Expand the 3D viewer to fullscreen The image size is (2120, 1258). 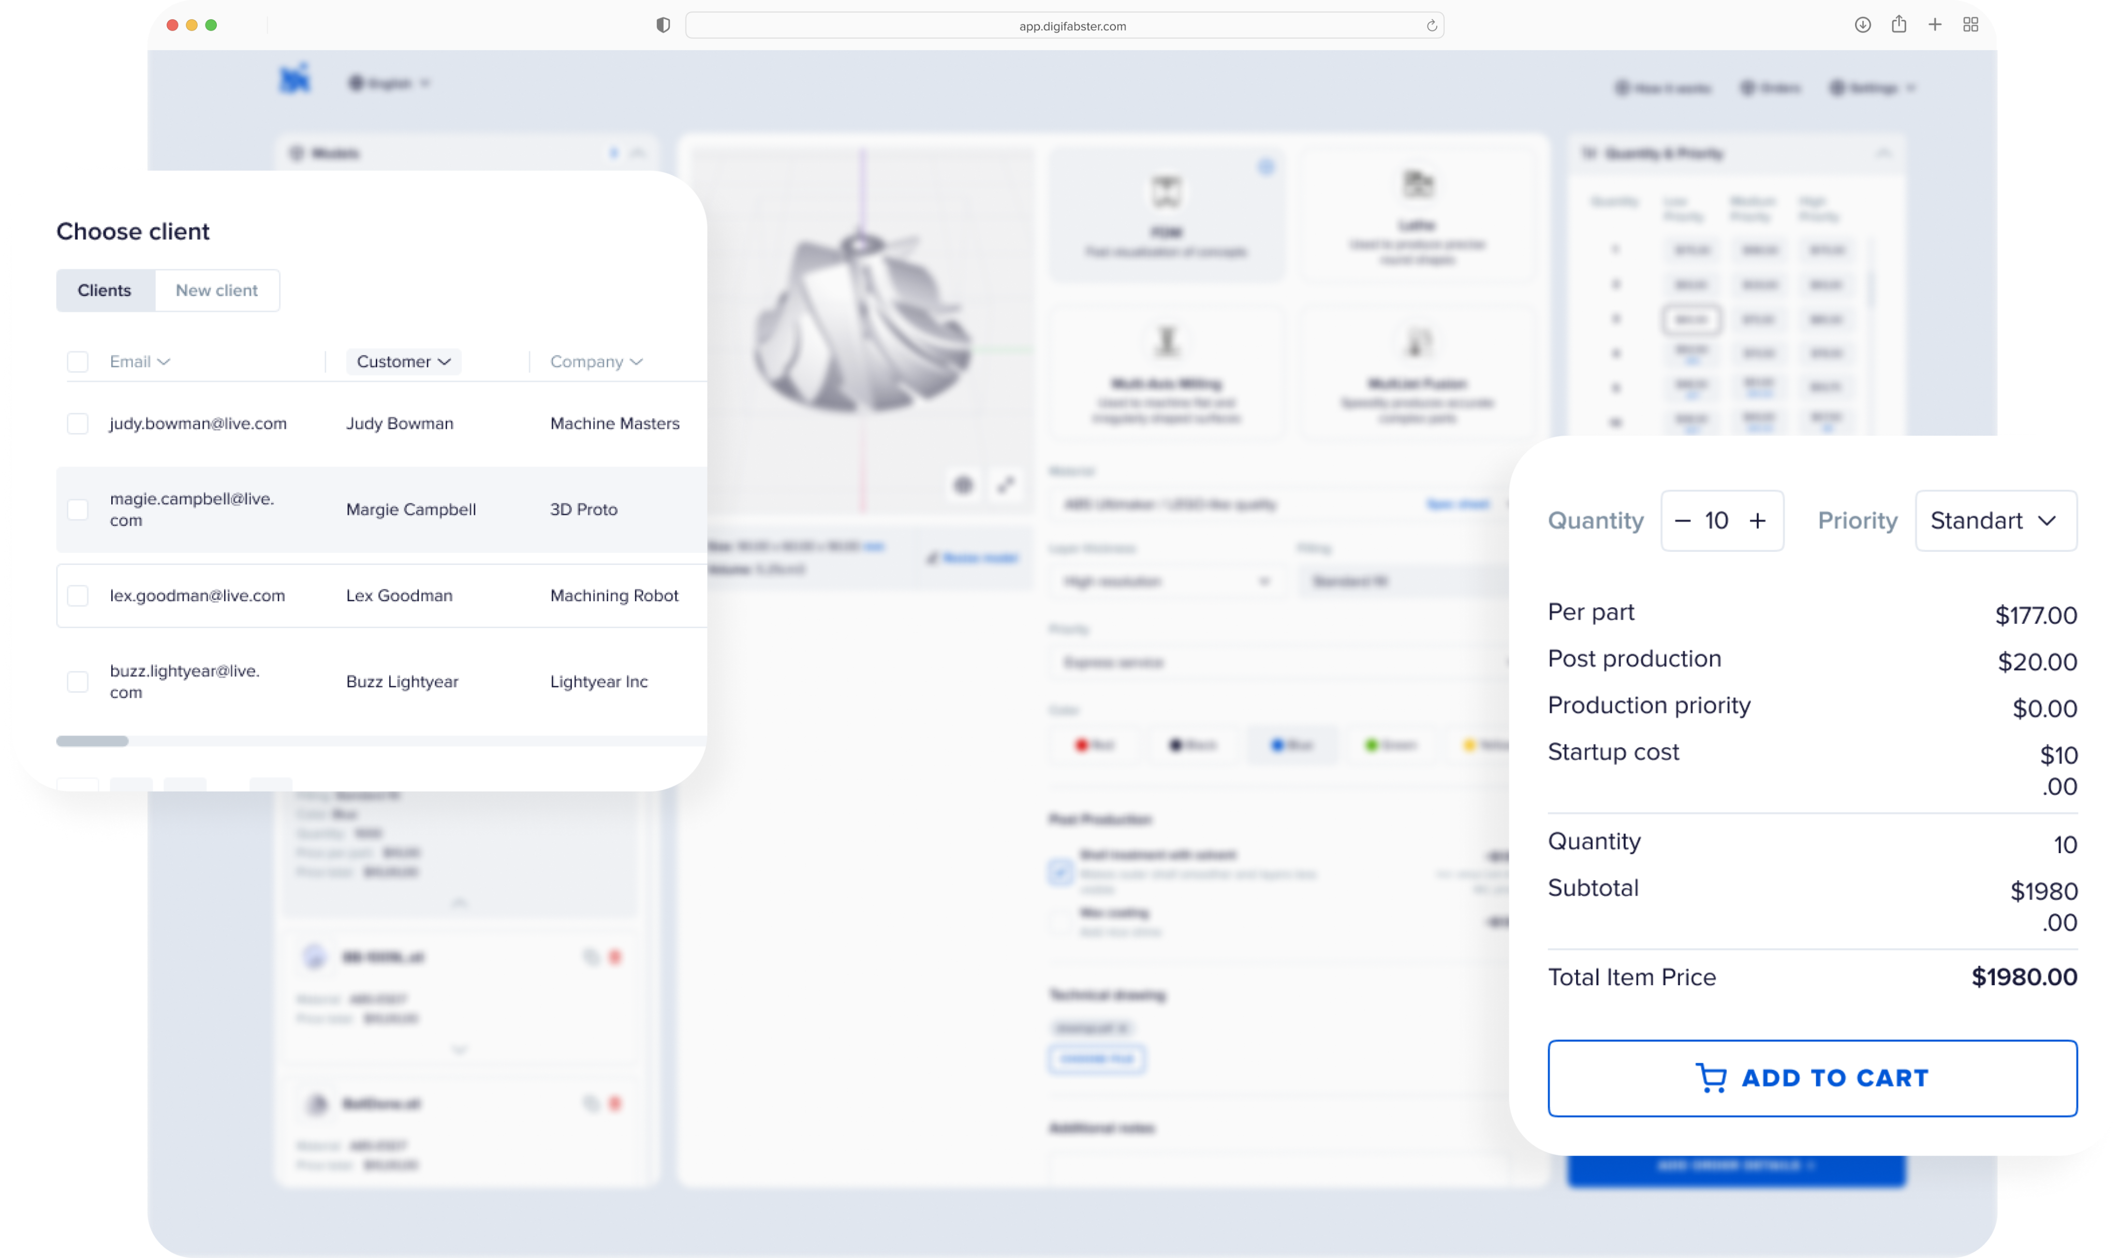click(x=1006, y=485)
